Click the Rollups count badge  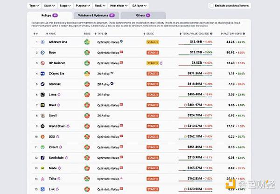pyautogui.click(x=55, y=15)
